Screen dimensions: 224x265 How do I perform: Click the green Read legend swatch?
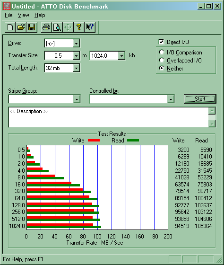pyautogui.click(x=133, y=141)
